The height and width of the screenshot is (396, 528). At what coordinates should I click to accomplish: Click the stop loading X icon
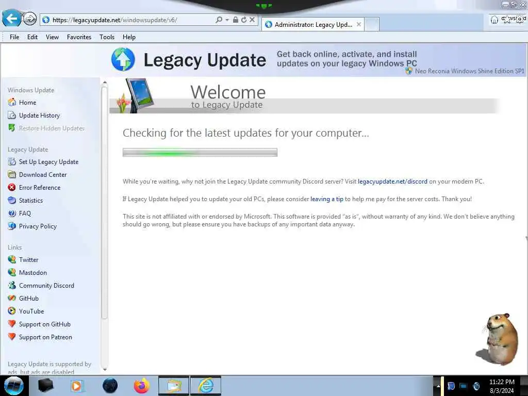click(x=252, y=20)
